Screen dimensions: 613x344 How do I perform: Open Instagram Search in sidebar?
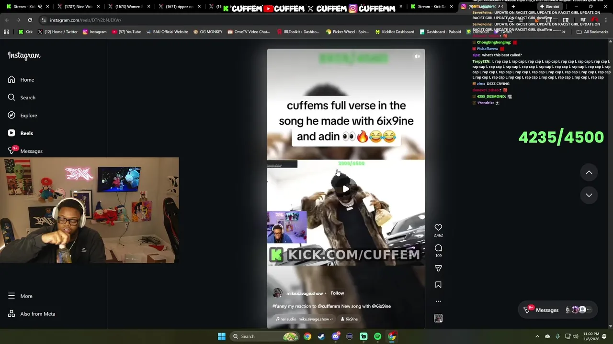[x=22, y=97]
